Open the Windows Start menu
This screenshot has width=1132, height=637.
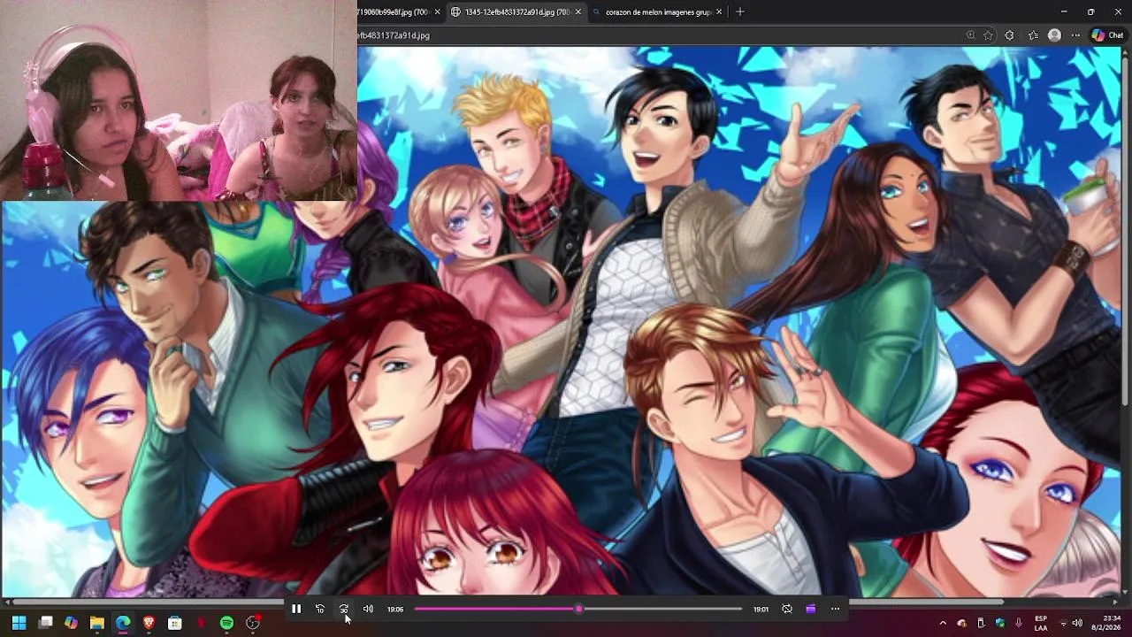19,623
